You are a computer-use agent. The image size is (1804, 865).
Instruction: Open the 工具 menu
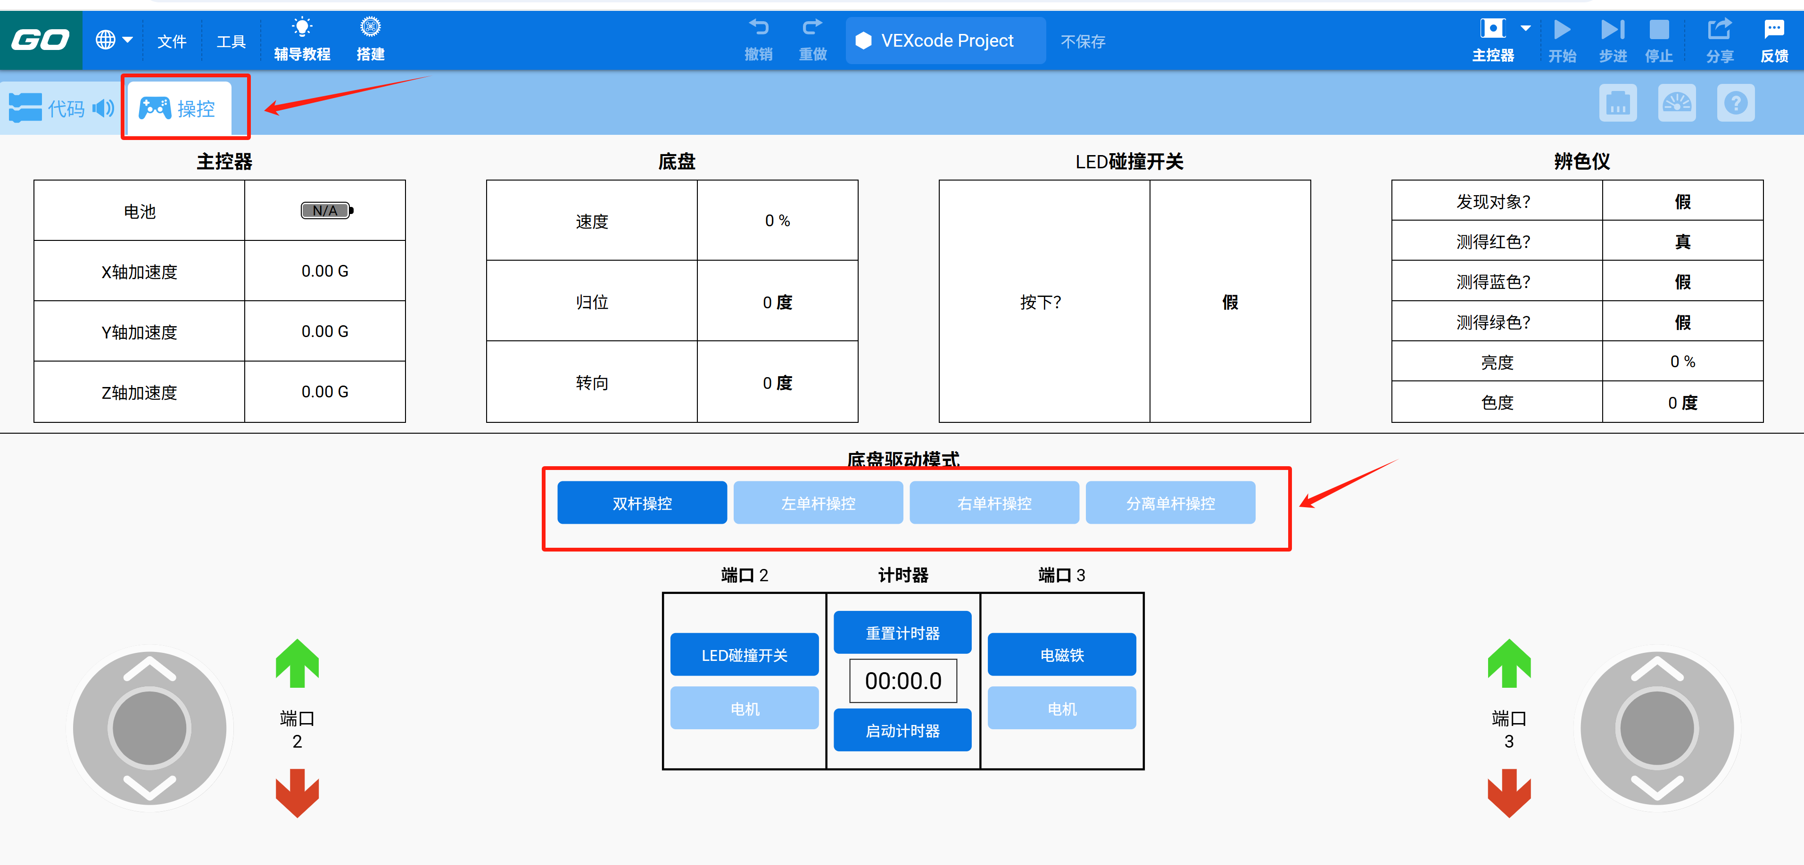point(231,41)
